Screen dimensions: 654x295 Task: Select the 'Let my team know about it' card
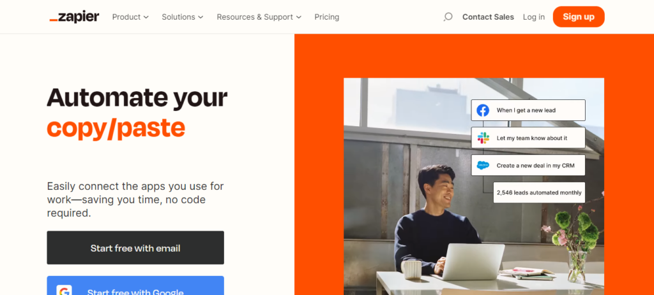528,138
